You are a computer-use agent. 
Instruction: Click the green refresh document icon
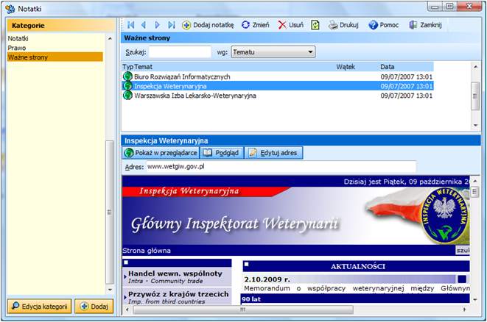pyautogui.click(x=315, y=25)
